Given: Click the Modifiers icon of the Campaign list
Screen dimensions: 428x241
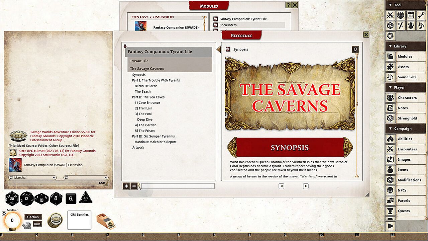Looking at the screenshot, I should point(390,180).
